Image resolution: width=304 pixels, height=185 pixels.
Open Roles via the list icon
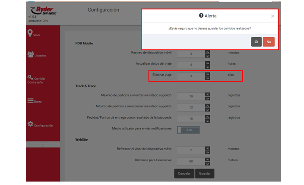[30, 101]
